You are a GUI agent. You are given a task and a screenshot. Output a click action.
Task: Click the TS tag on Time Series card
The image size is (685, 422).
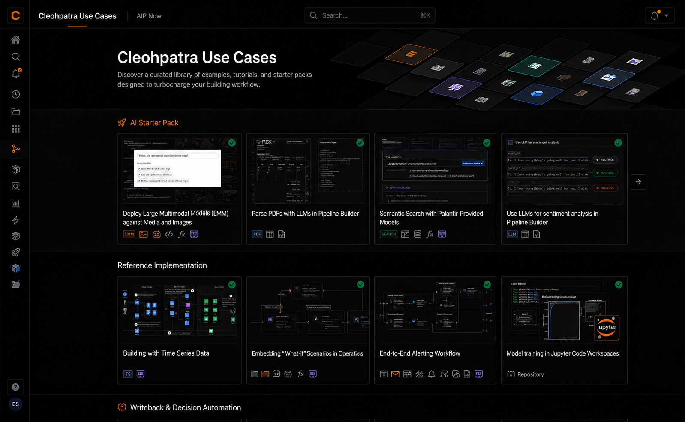pyautogui.click(x=128, y=374)
